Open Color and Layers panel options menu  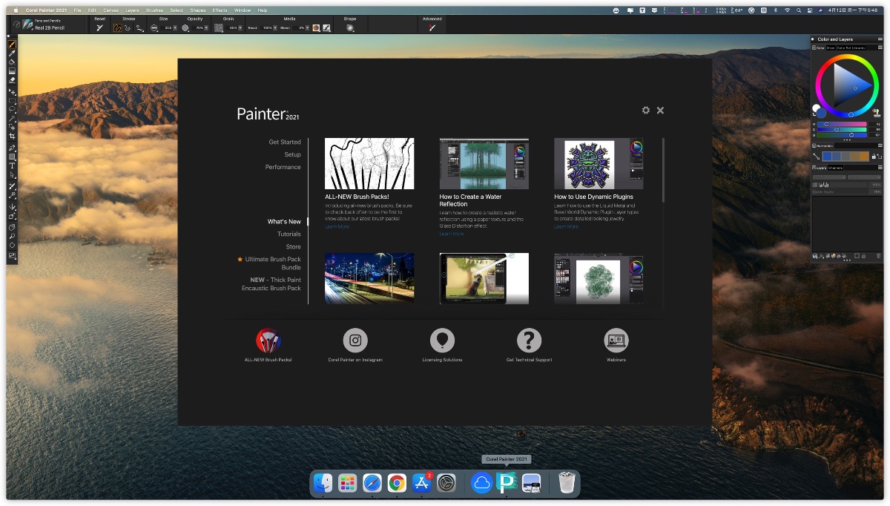(x=880, y=39)
